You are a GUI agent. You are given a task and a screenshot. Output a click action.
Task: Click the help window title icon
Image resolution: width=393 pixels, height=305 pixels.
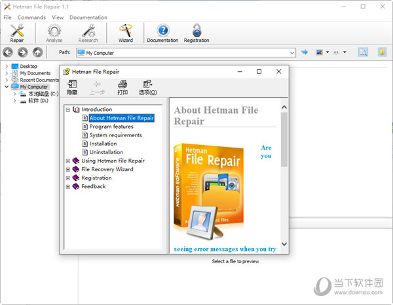[x=66, y=72]
